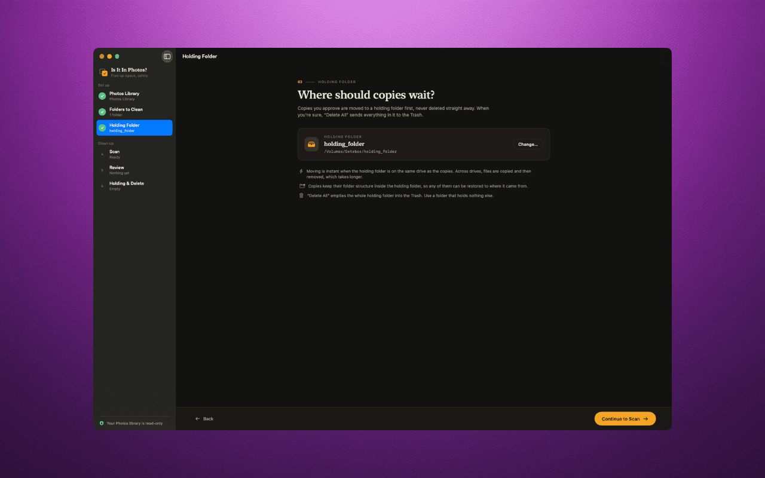
Task: Click the bold holding_folder name in the card
Action: pyautogui.click(x=344, y=144)
